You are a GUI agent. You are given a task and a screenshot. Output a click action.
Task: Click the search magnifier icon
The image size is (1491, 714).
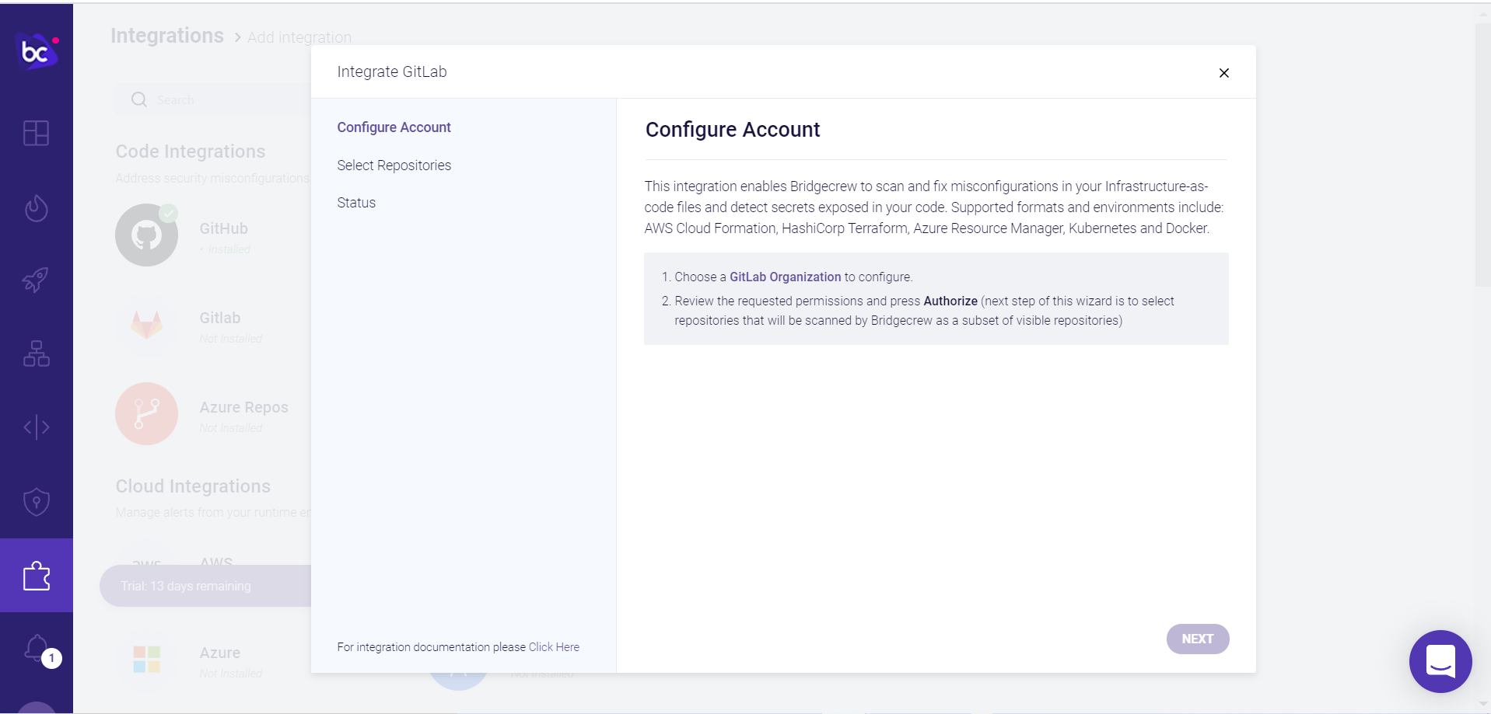tap(139, 99)
